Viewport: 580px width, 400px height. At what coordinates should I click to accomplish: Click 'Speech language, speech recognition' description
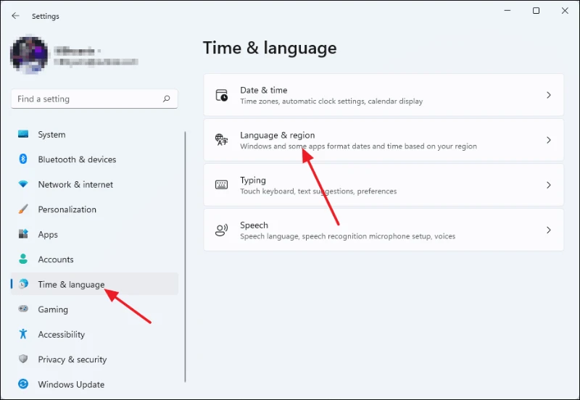(x=348, y=236)
